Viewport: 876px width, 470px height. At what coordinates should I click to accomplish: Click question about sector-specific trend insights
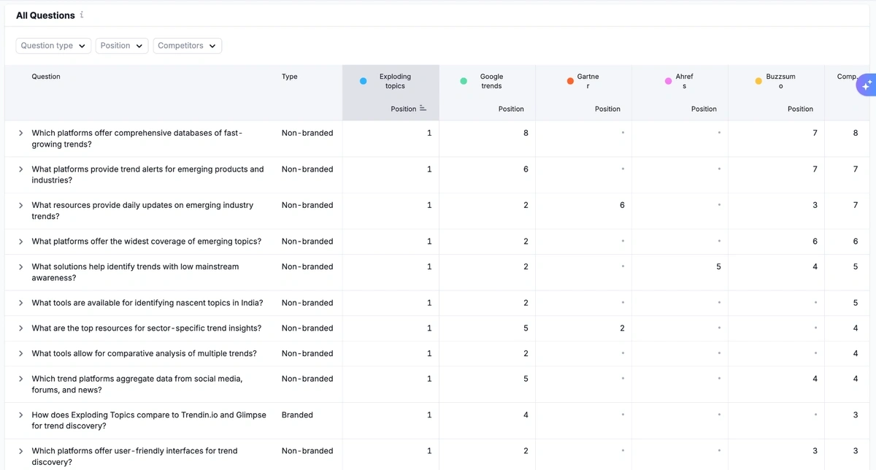146,328
